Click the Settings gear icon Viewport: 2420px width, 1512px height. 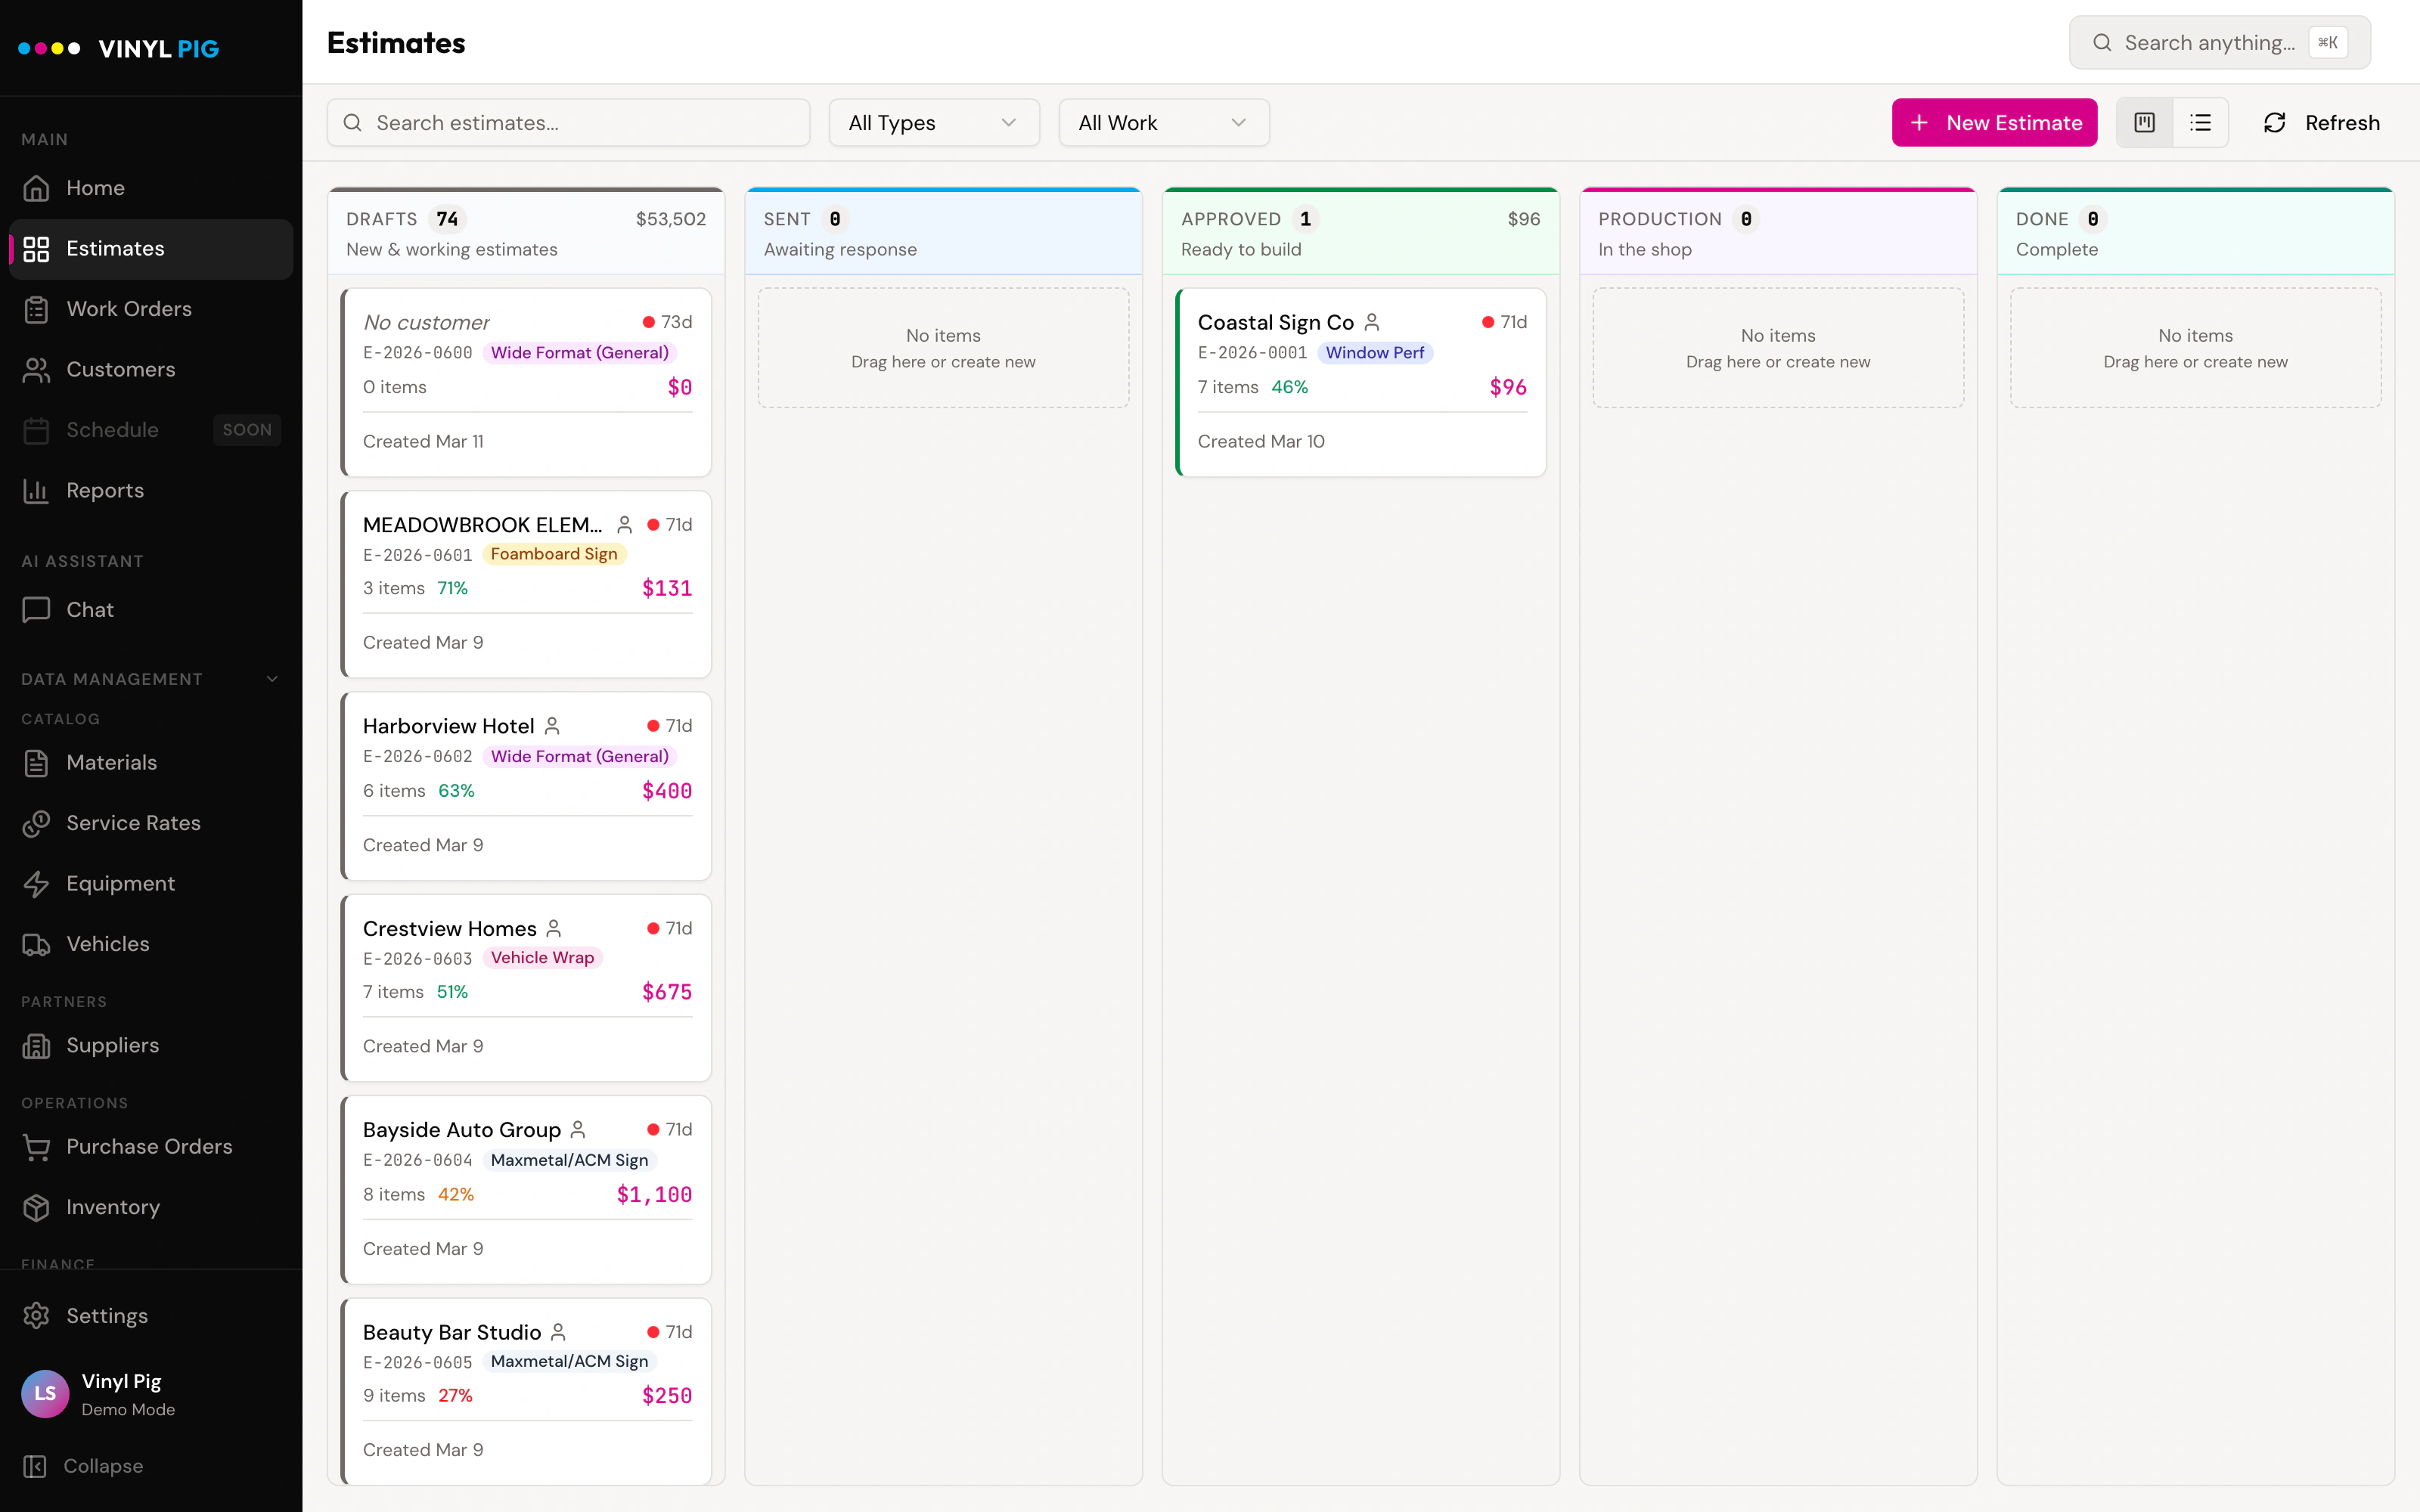[x=36, y=1316]
